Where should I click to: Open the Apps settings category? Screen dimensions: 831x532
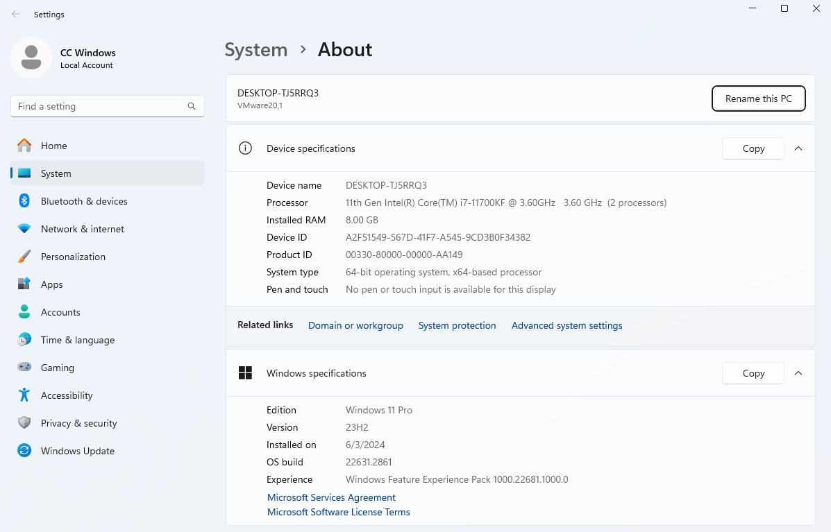(x=108, y=284)
